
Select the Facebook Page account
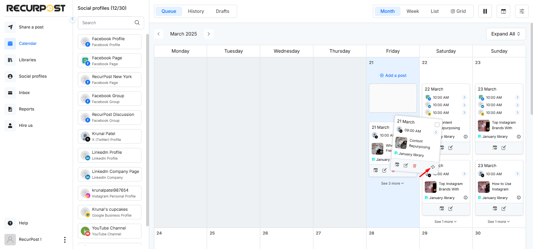[109, 60]
